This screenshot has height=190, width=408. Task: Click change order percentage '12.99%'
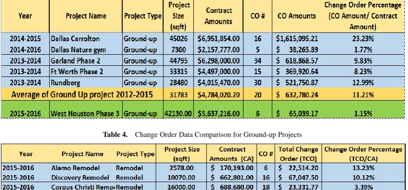[363, 82]
